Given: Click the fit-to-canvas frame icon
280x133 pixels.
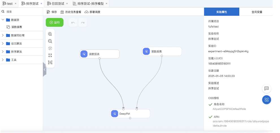Looking at the screenshot, I should (x=50, y=63).
